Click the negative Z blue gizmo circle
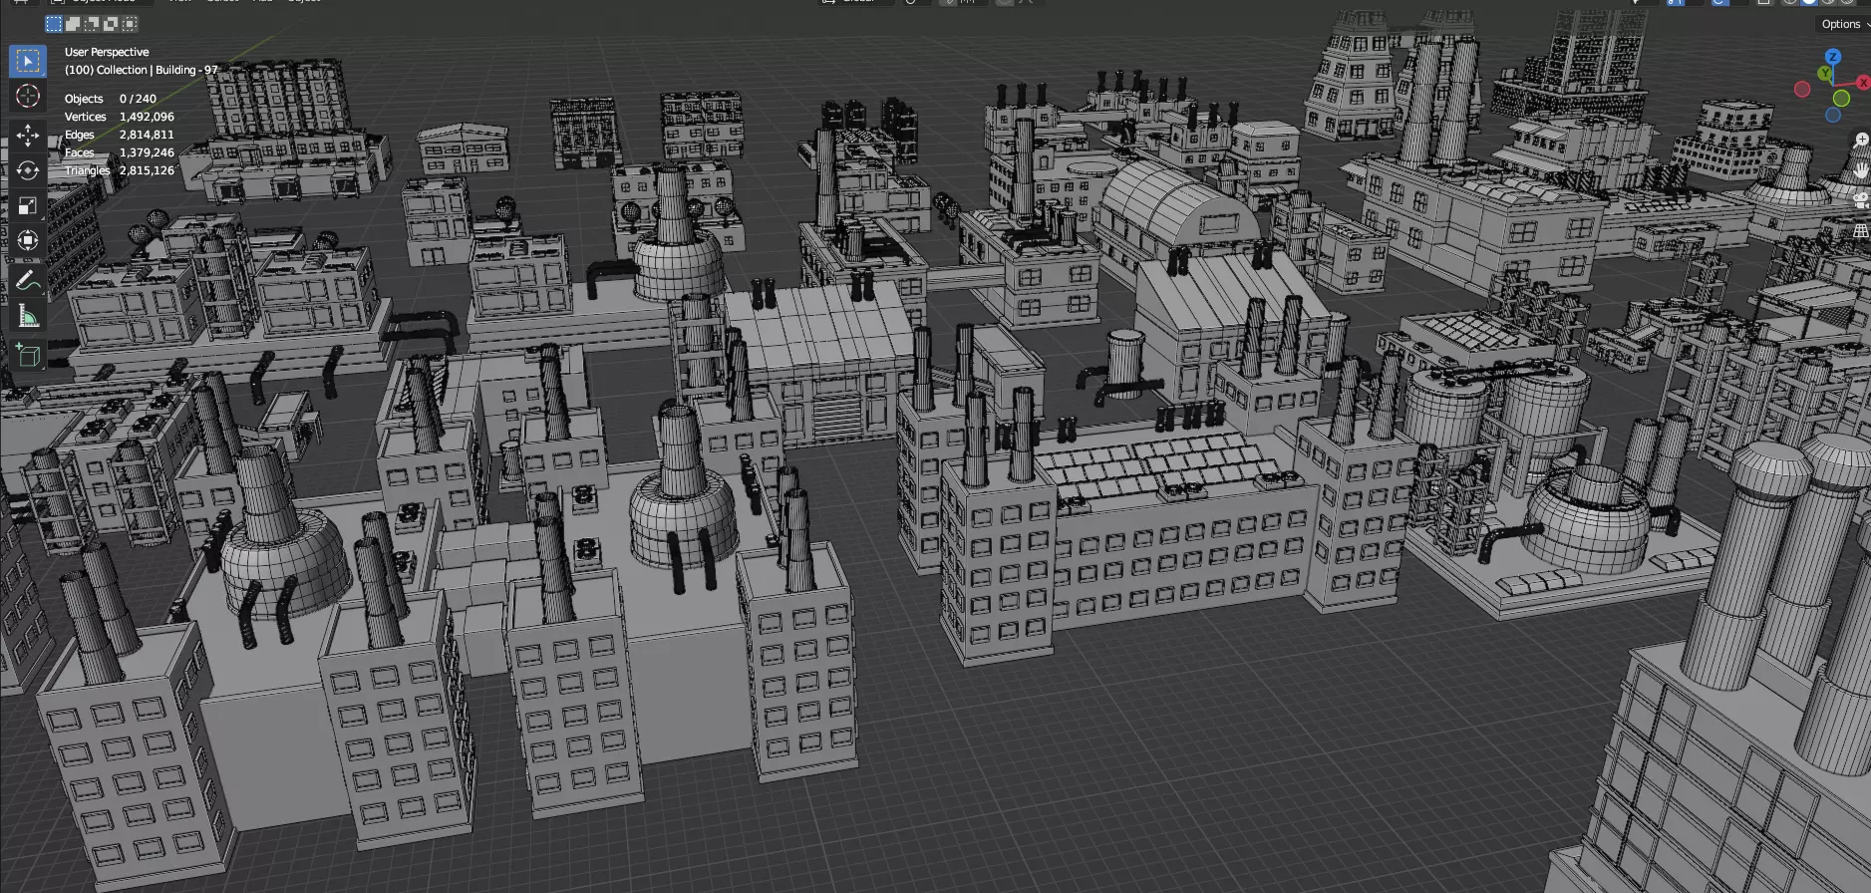1871x893 pixels. tap(1833, 115)
